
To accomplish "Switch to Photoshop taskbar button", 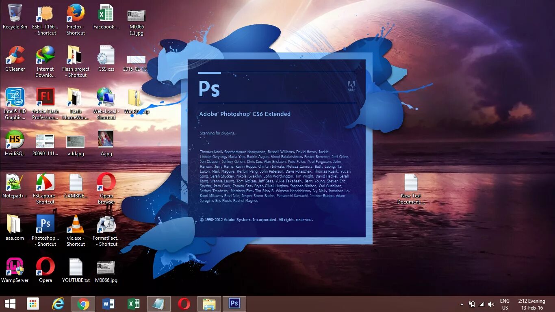I will click(234, 303).
